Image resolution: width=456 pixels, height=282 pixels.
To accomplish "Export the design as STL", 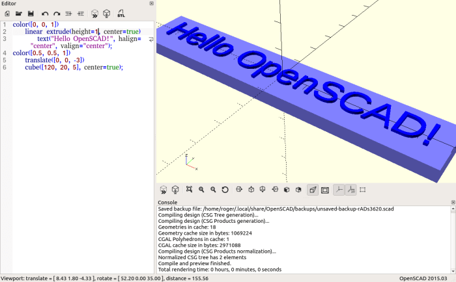I will pos(121,14).
